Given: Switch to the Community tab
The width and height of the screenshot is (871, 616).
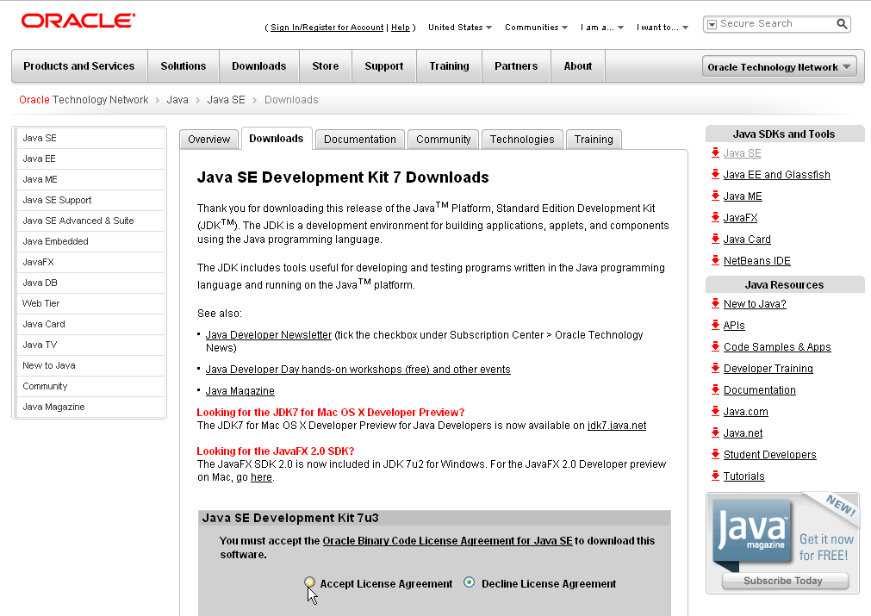Looking at the screenshot, I should point(444,140).
